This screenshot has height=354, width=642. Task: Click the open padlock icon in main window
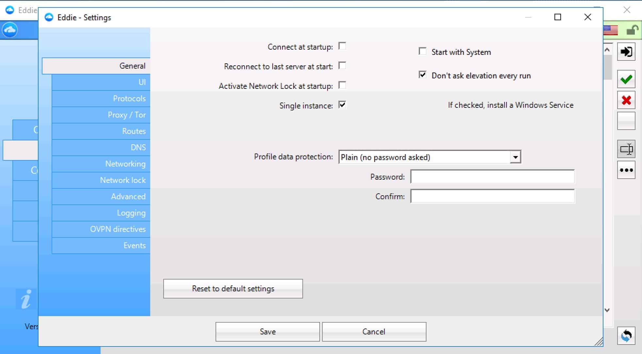pos(632,30)
